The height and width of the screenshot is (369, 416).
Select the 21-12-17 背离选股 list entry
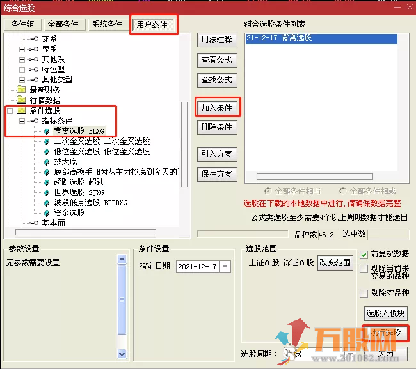point(321,38)
